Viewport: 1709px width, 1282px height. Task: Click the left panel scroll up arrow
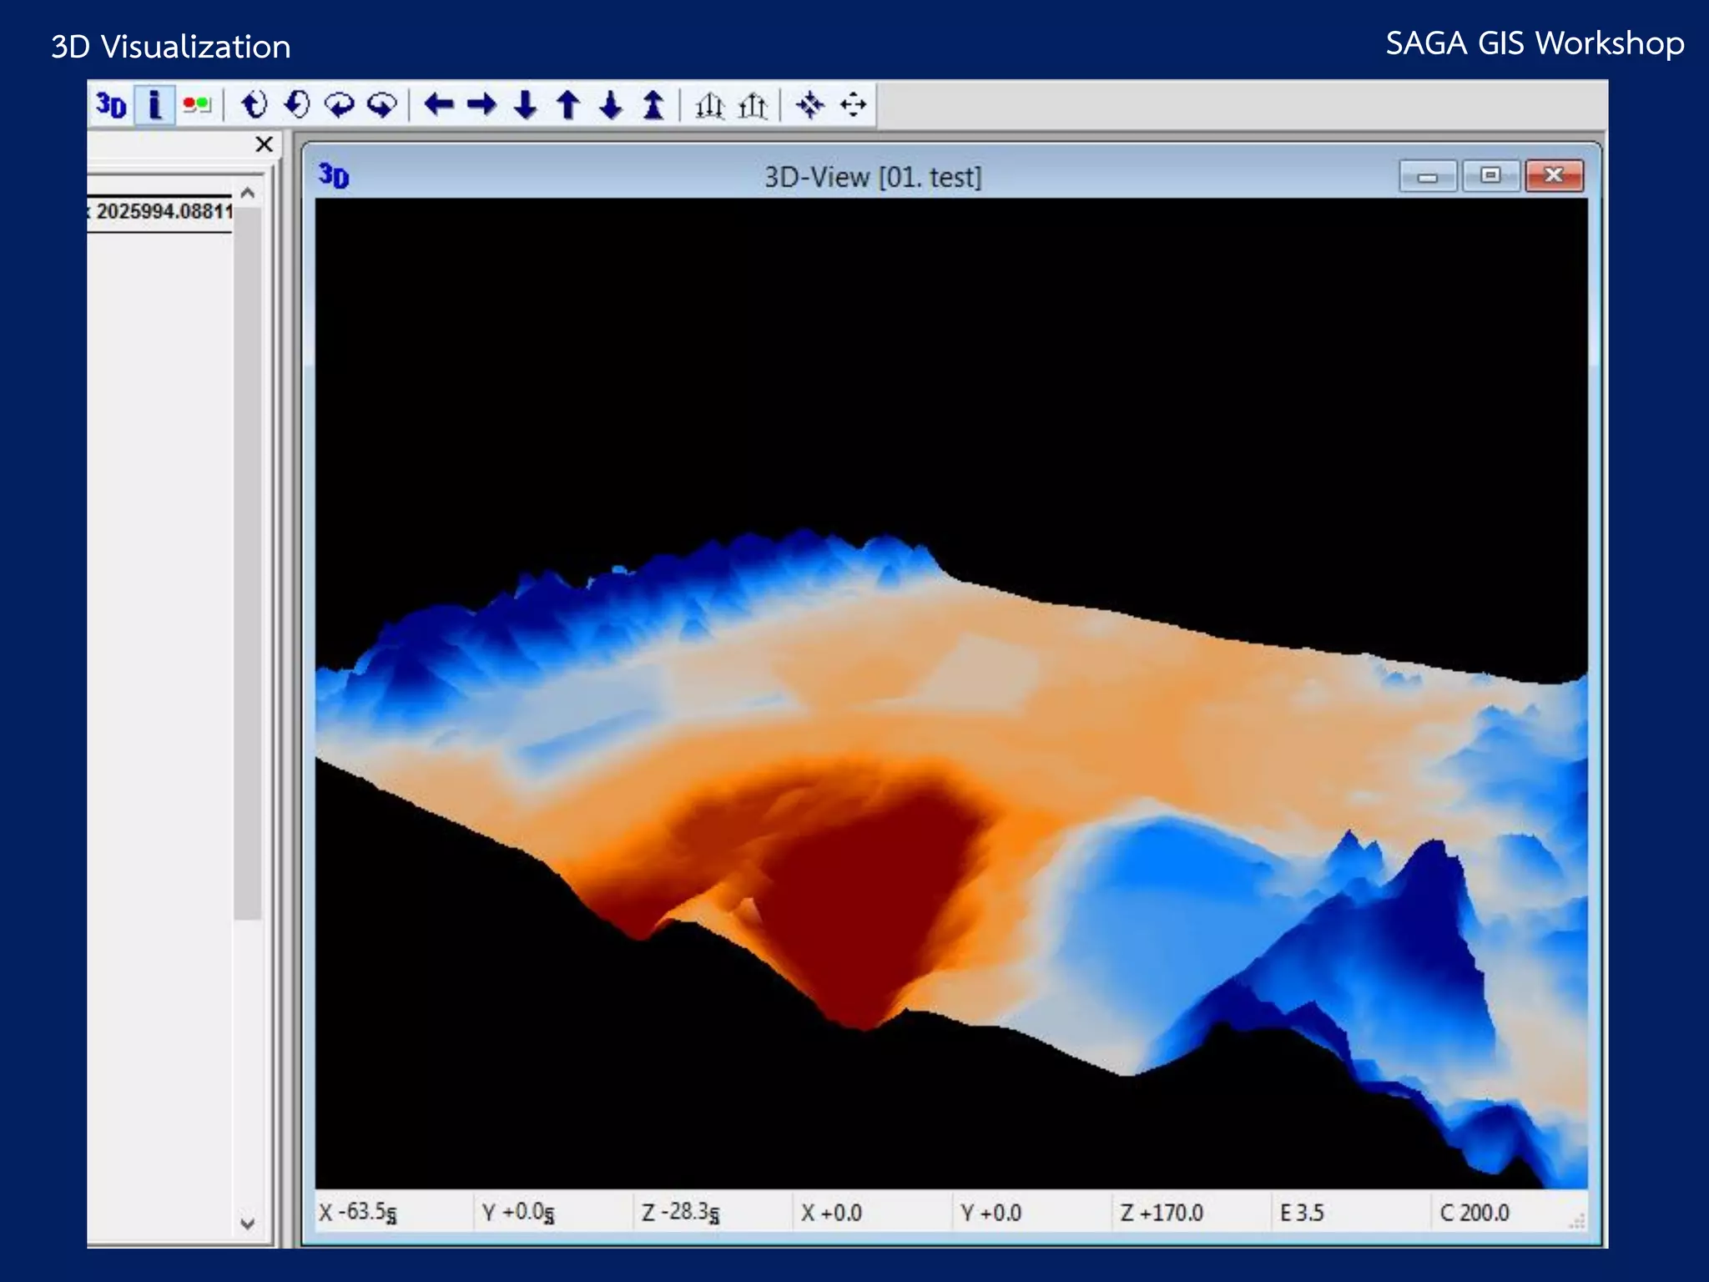(x=247, y=193)
